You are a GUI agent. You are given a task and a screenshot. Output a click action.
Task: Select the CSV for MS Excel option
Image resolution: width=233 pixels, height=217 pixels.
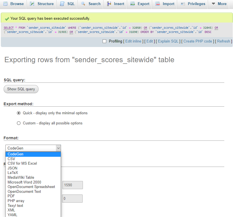[22, 163]
